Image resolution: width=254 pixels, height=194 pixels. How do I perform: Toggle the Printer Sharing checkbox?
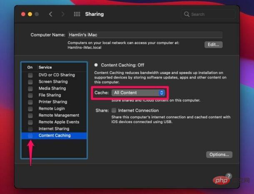pos(30,102)
